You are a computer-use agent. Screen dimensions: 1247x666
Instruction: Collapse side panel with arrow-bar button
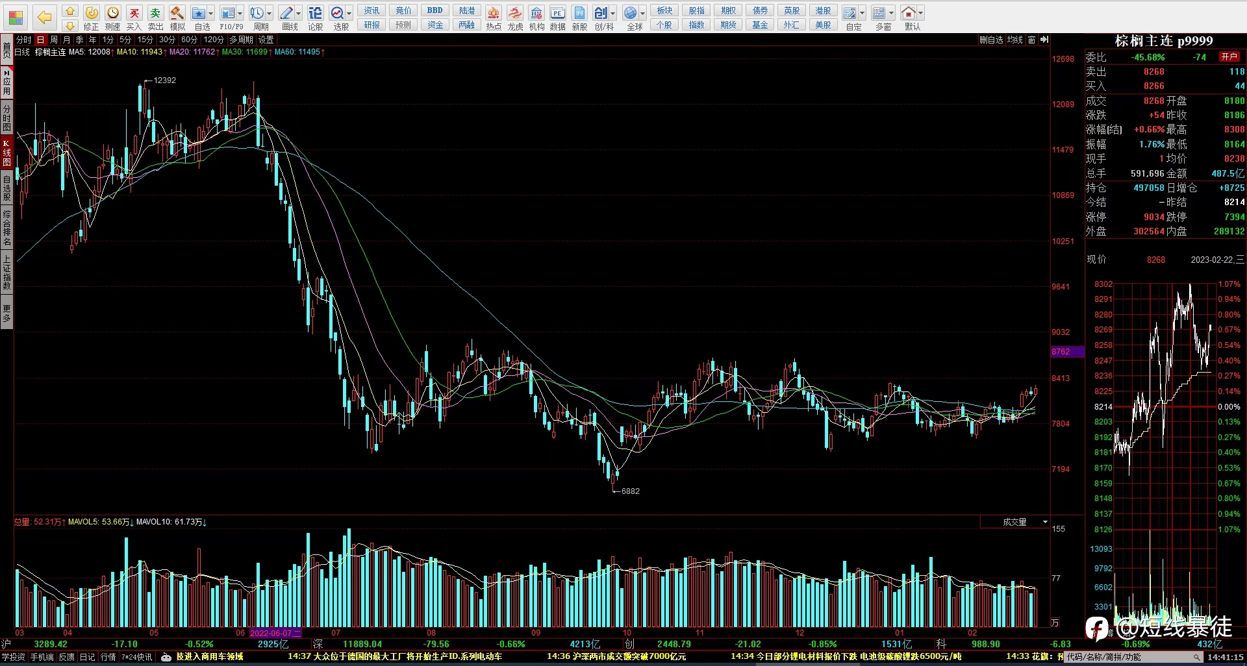pos(1044,40)
